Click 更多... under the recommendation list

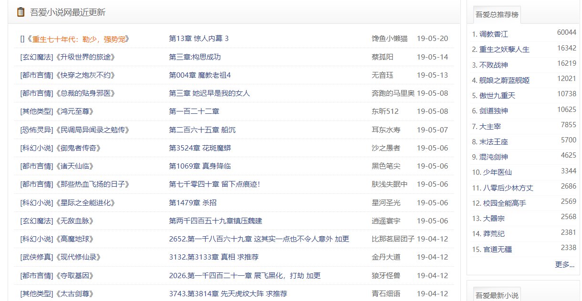click(x=564, y=264)
